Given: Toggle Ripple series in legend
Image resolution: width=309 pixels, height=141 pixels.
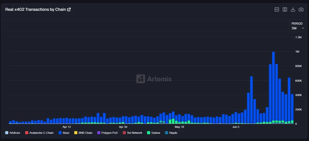Looking at the screenshot, I should [171, 133].
